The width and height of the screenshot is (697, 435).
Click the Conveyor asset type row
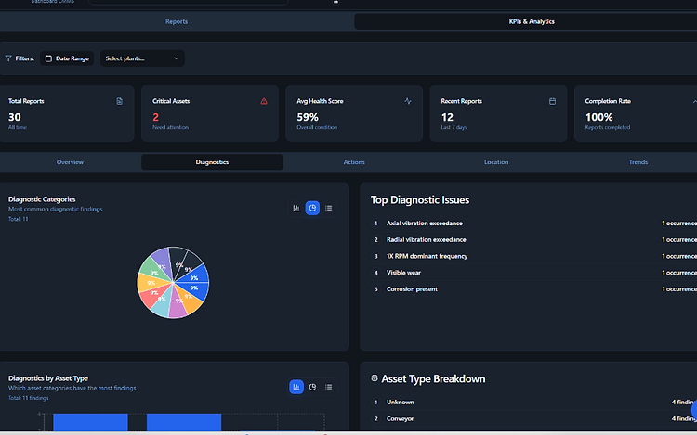tap(533, 418)
